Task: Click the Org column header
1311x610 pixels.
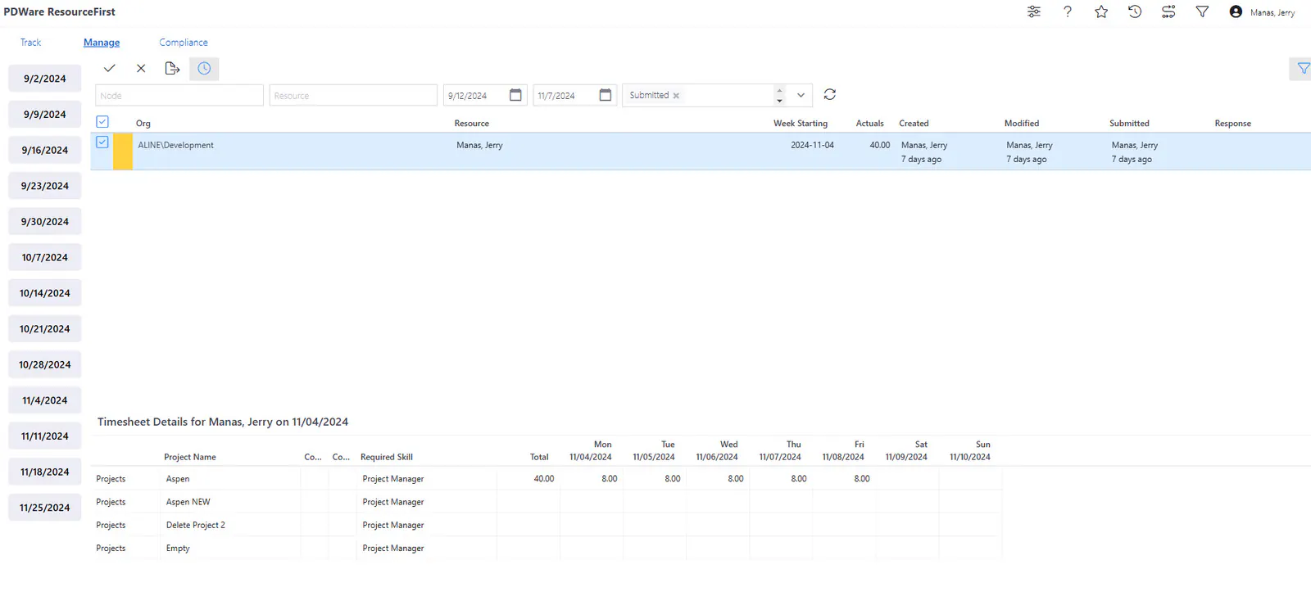Action: click(143, 124)
